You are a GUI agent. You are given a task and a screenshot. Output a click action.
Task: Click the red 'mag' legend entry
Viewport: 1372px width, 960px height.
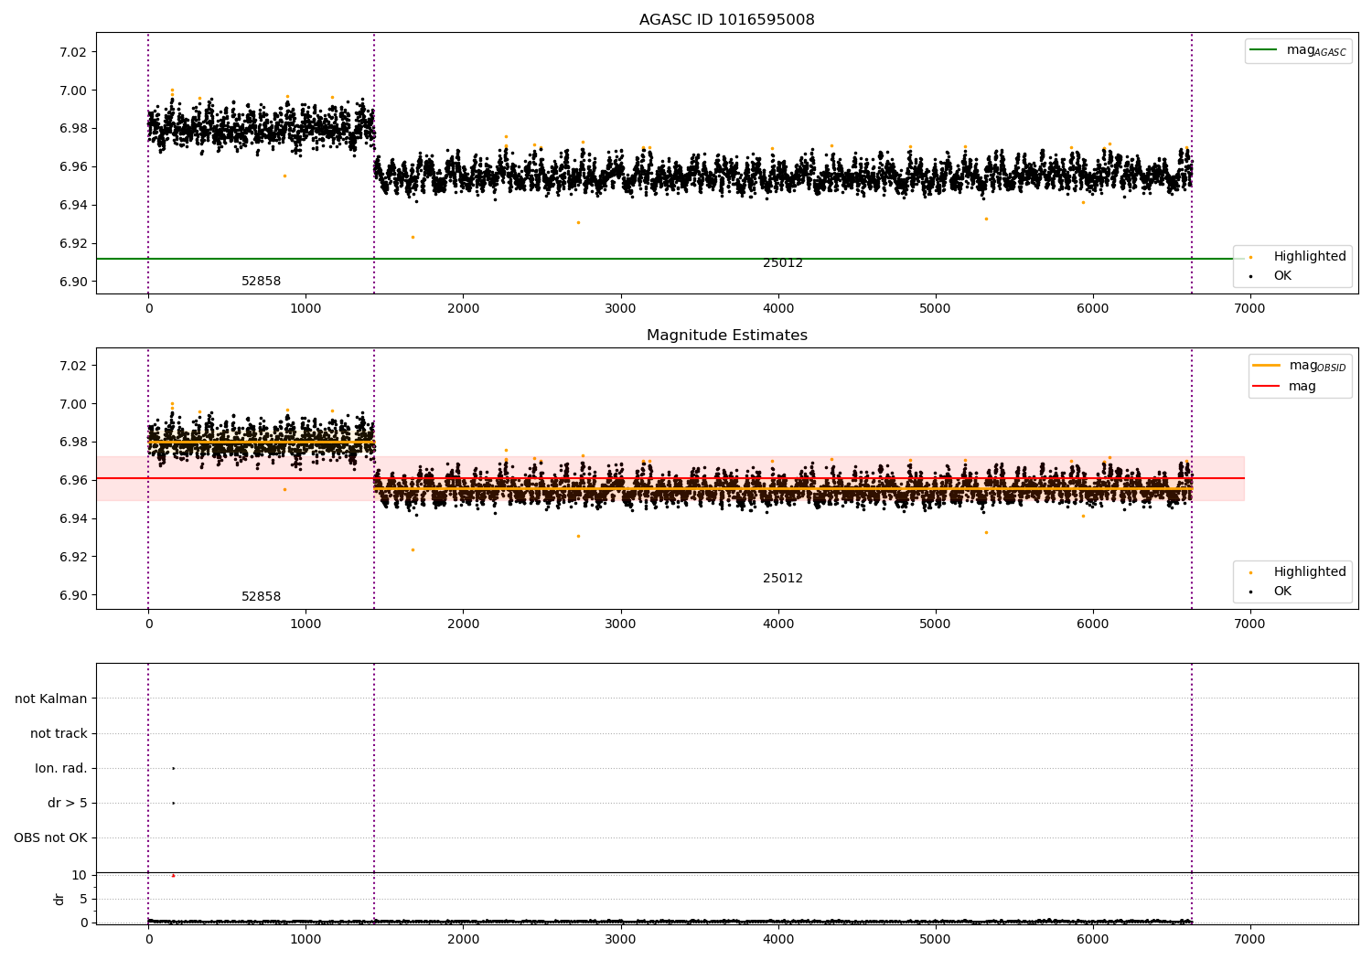click(1285, 387)
